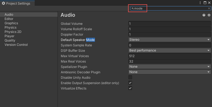Viewport: 212px width, 107px height.
Task: Click the System Sample Rate label
Action: [76, 45]
